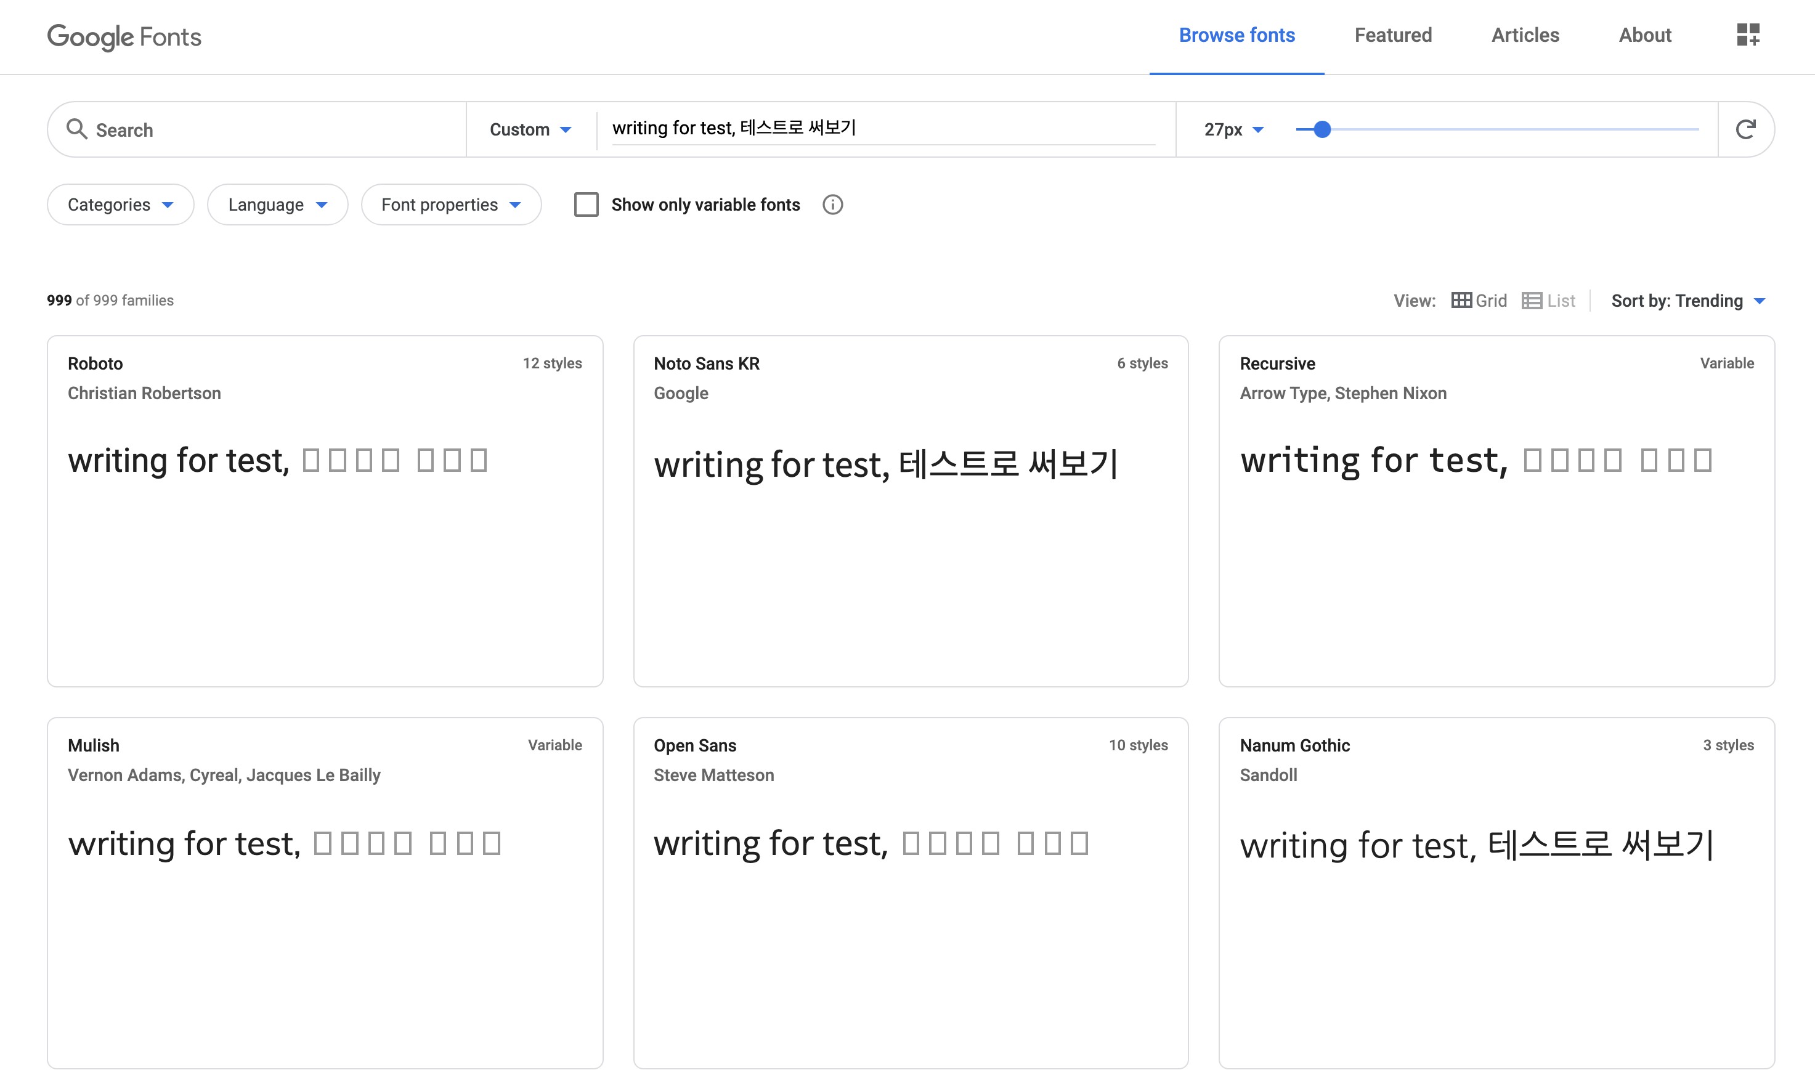Adjust the font size slider handle

click(x=1322, y=129)
